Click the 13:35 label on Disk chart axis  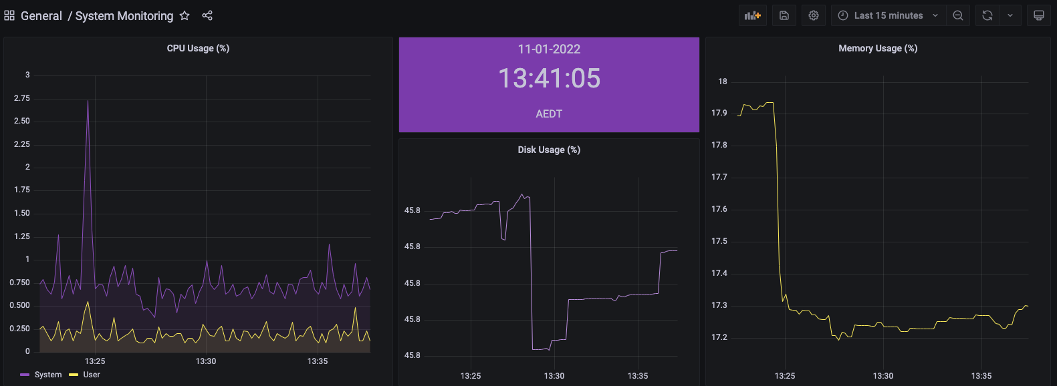638,376
